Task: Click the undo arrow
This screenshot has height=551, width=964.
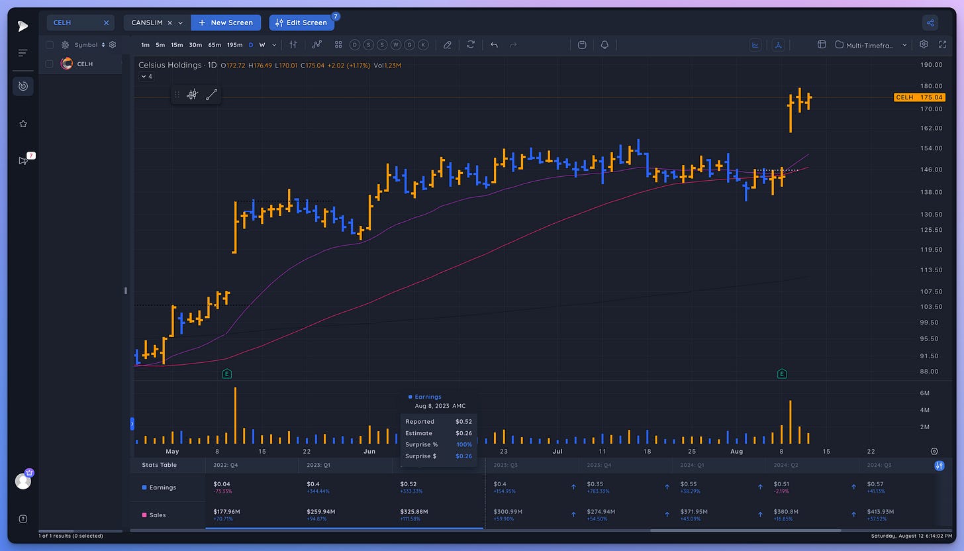Action: point(494,45)
